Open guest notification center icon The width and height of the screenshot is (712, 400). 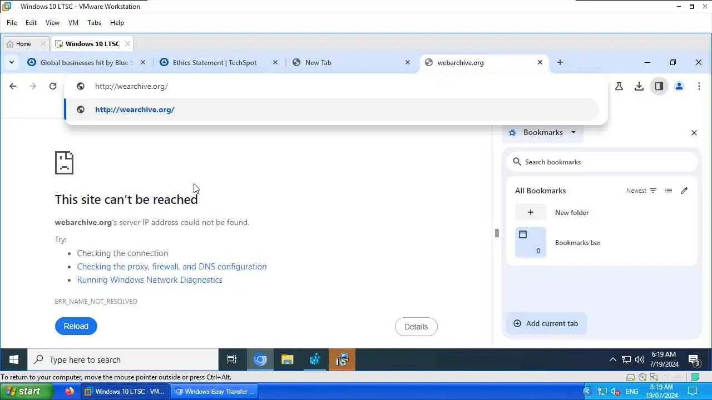(694, 360)
